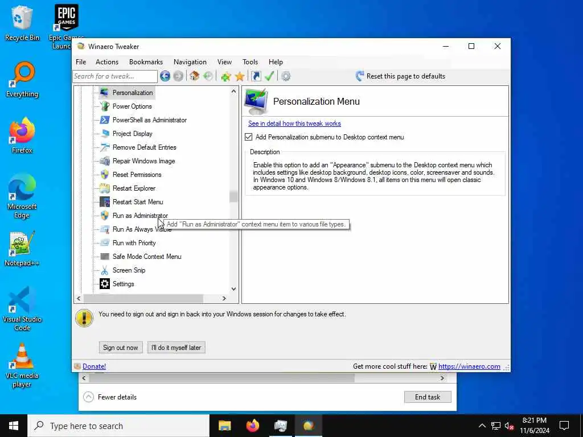Show hidden tray icons chevron
583x437 pixels.
482,426
